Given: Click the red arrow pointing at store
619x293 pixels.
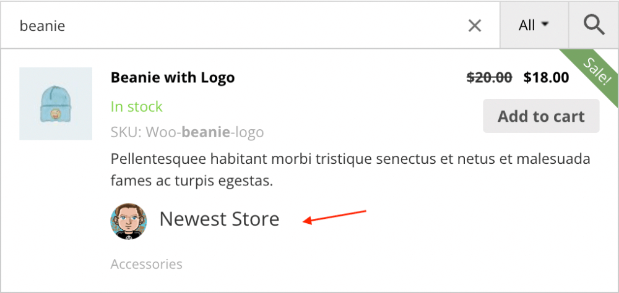Looking at the screenshot, I should [335, 217].
